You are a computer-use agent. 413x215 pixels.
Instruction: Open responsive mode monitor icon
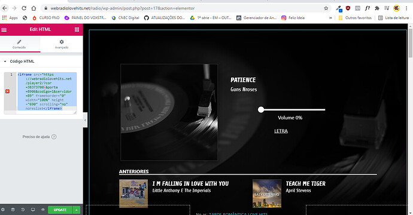point(33,210)
